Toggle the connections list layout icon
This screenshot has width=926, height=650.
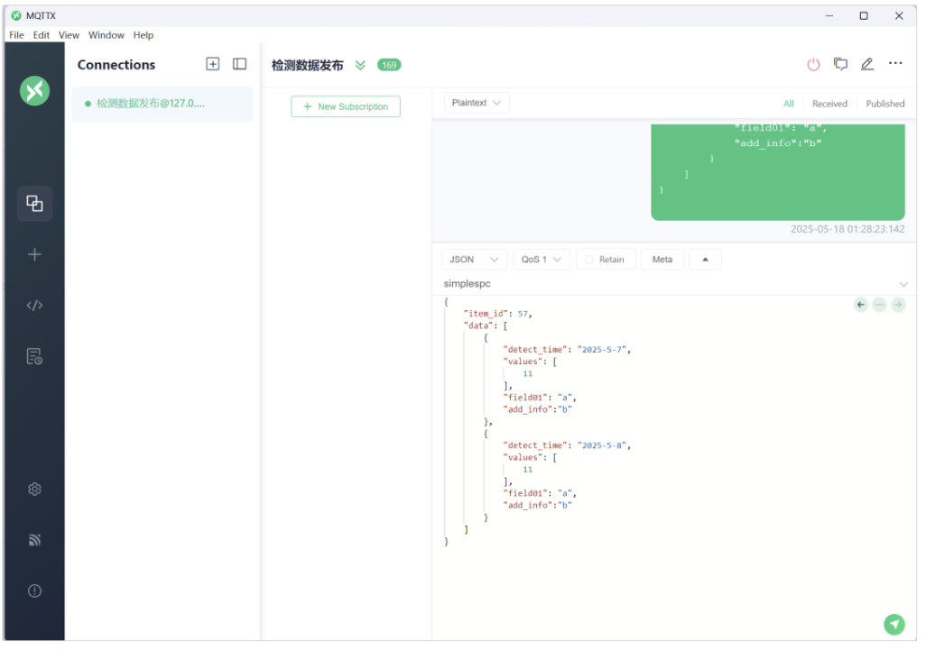pos(240,64)
